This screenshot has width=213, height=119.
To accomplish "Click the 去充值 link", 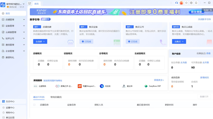I will 184,63.
